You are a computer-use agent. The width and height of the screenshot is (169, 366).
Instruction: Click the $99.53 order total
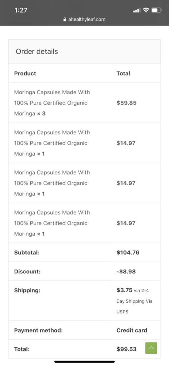click(x=126, y=349)
